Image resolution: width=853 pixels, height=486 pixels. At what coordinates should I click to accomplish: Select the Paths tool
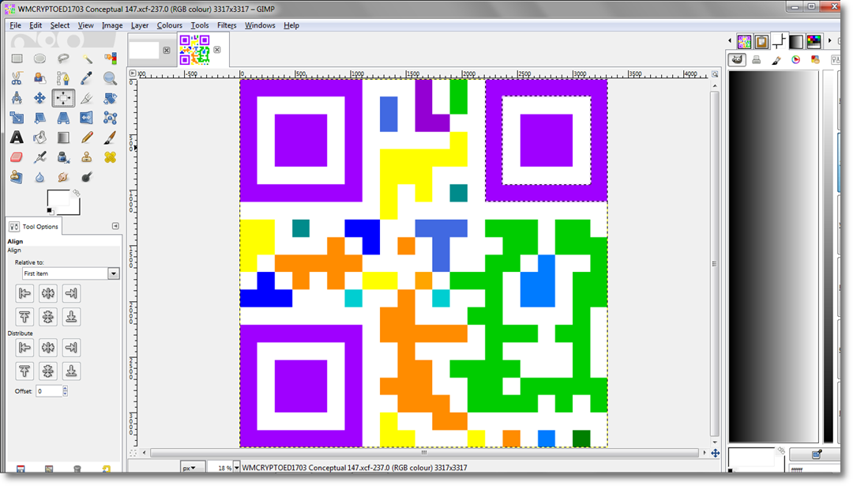click(x=63, y=78)
